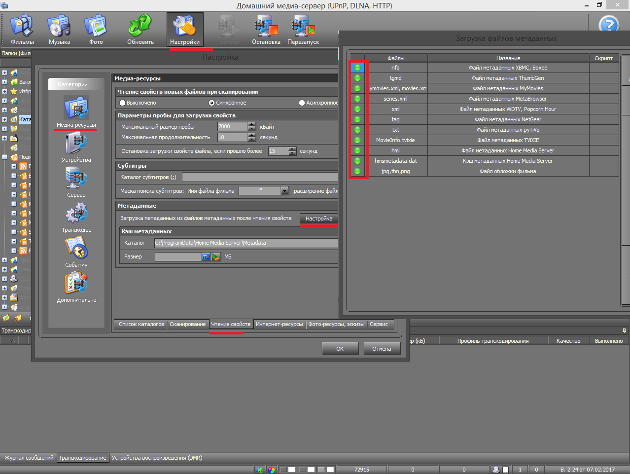Click the Настройка metadata button
630x474 pixels.
coord(318,219)
